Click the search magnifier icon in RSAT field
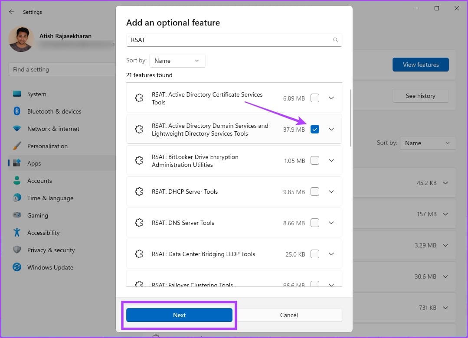 (x=335, y=40)
